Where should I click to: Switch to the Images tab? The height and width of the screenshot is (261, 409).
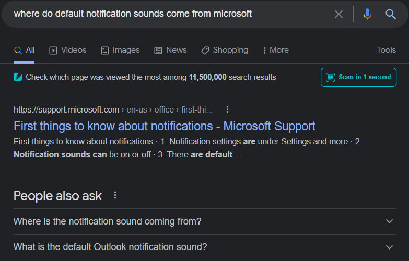tap(120, 50)
